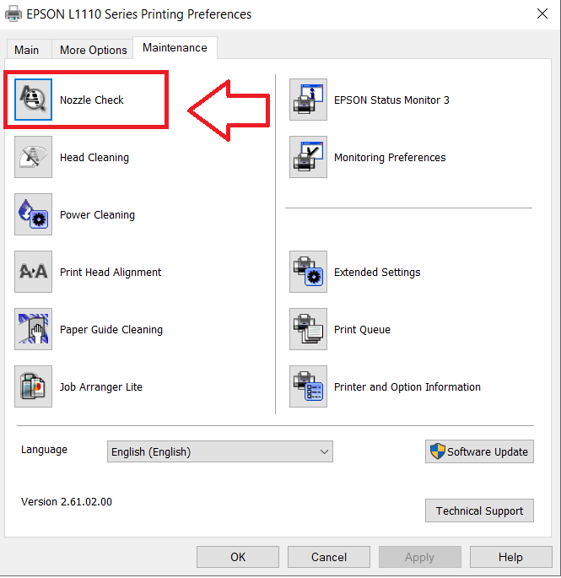Click the Software Update button
Screen dimensions: 561x578
(x=479, y=451)
